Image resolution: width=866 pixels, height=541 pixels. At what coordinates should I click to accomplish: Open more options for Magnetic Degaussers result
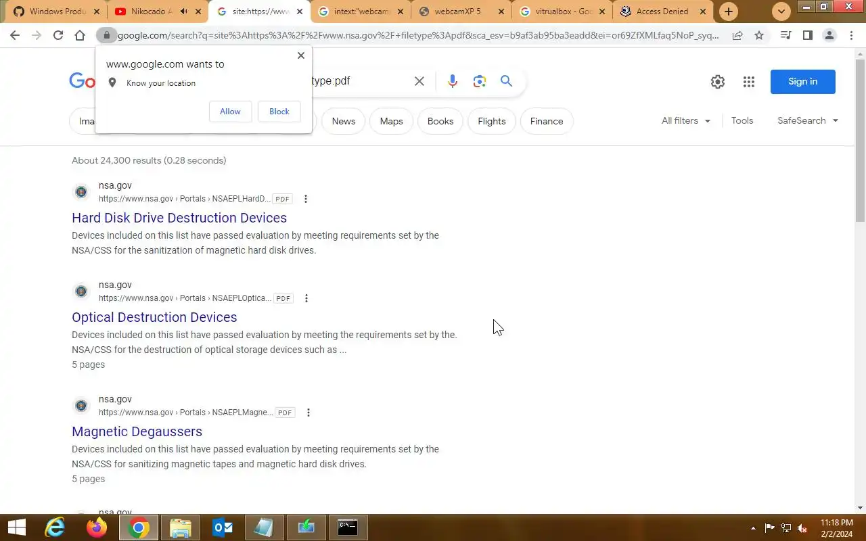point(309,413)
